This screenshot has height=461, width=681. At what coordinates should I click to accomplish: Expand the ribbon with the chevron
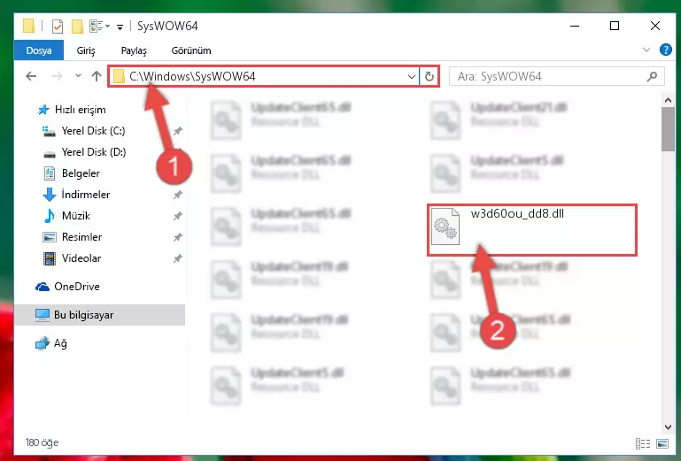pos(646,50)
